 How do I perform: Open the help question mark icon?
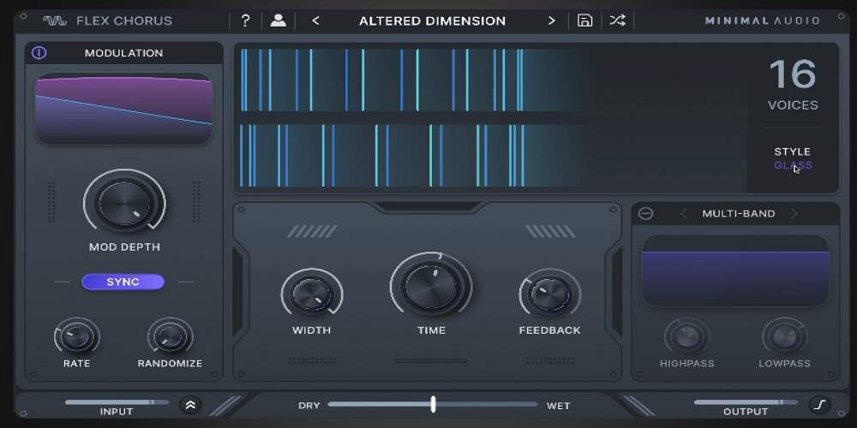coord(245,21)
